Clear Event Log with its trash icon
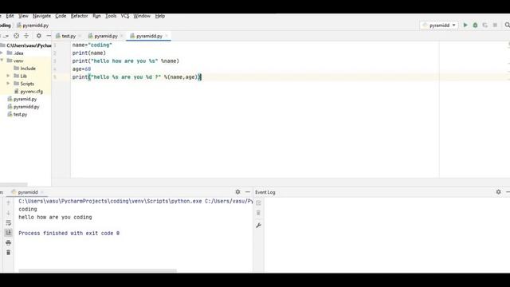The image size is (510, 287). [258, 213]
